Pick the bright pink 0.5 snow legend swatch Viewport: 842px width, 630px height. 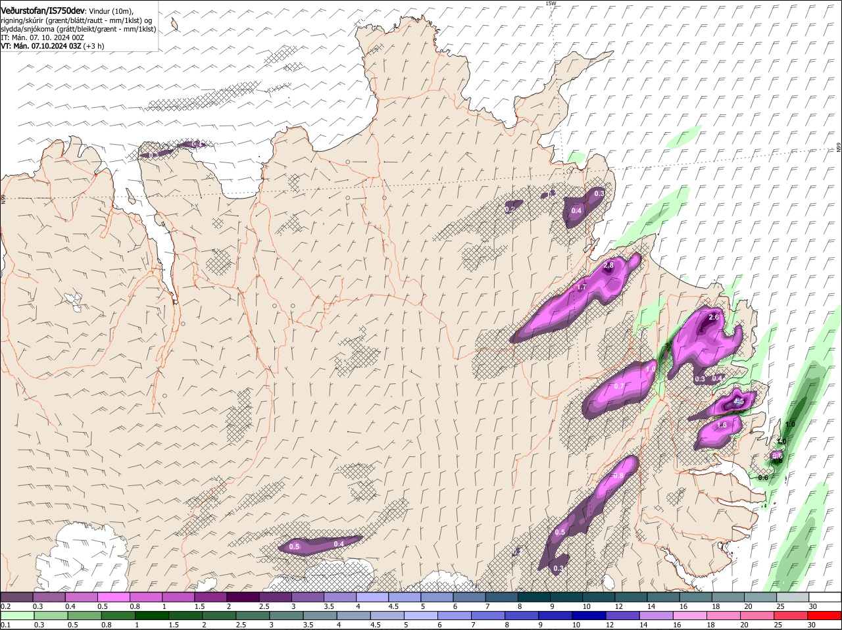113,596
